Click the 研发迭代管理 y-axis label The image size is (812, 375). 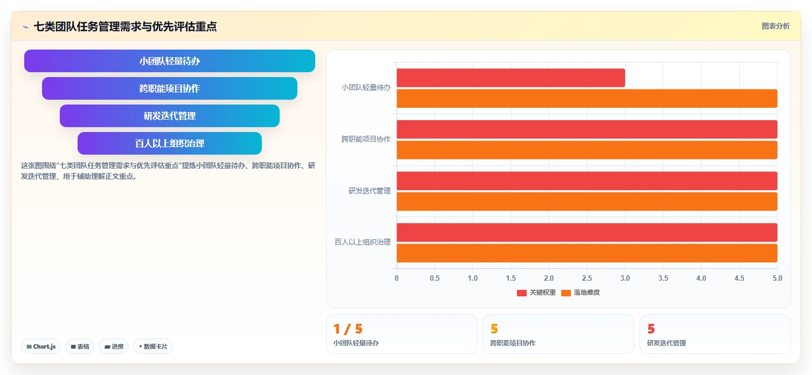click(x=370, y=191)
